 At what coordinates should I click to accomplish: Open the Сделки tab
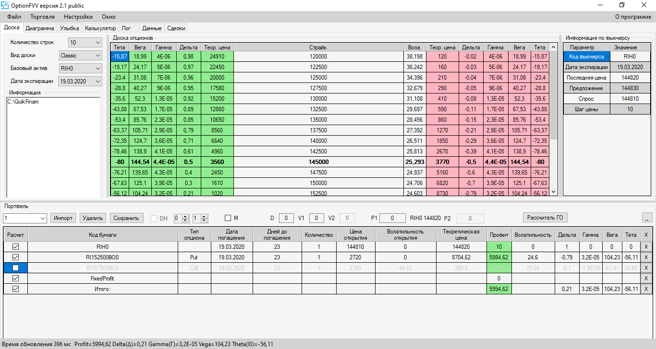click(176, 28)
